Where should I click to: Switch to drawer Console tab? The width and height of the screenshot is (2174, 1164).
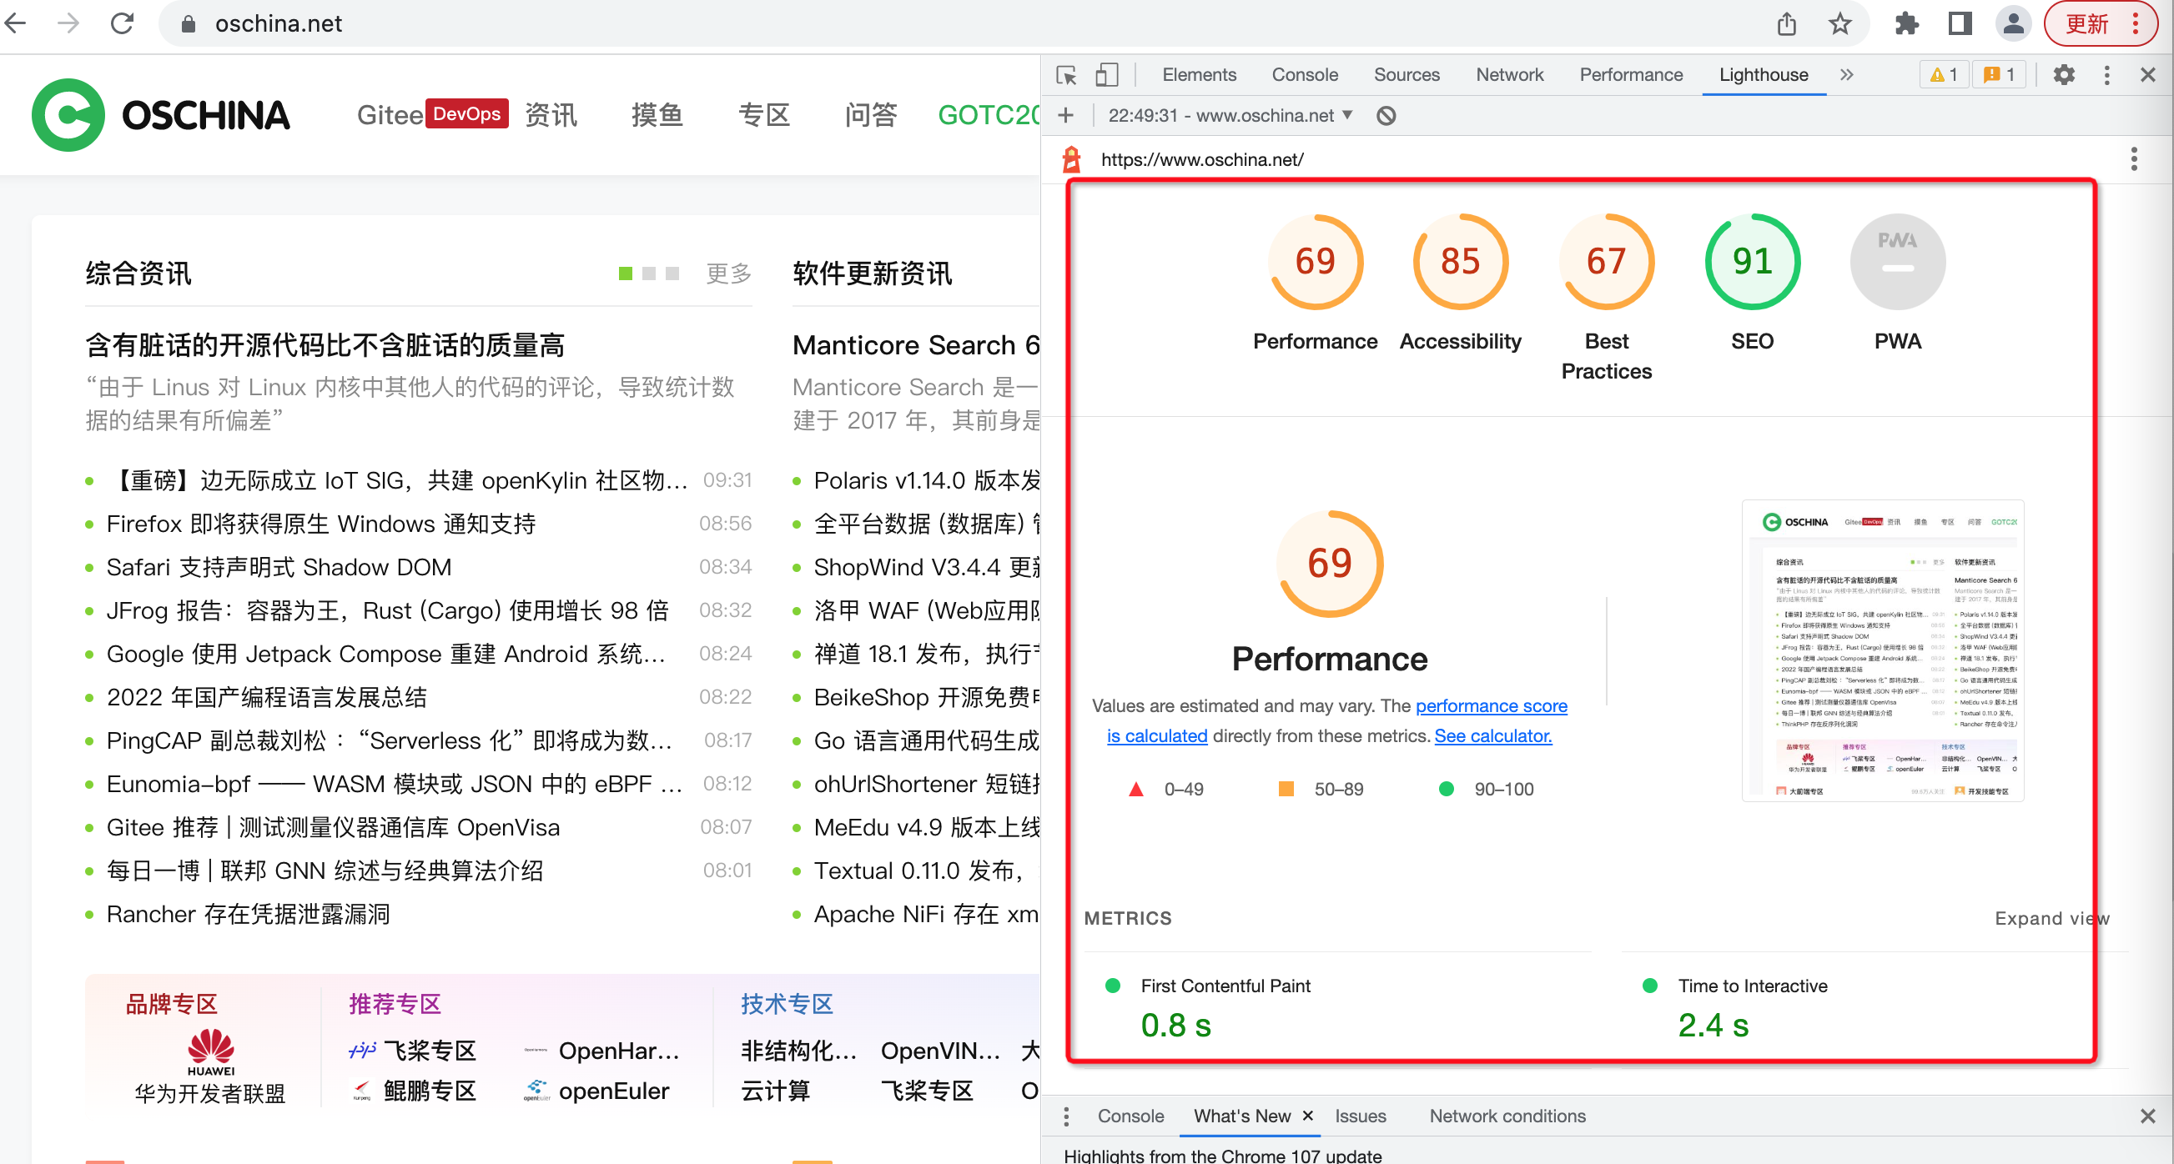pyautogui.click(x=1130, y=1116)
